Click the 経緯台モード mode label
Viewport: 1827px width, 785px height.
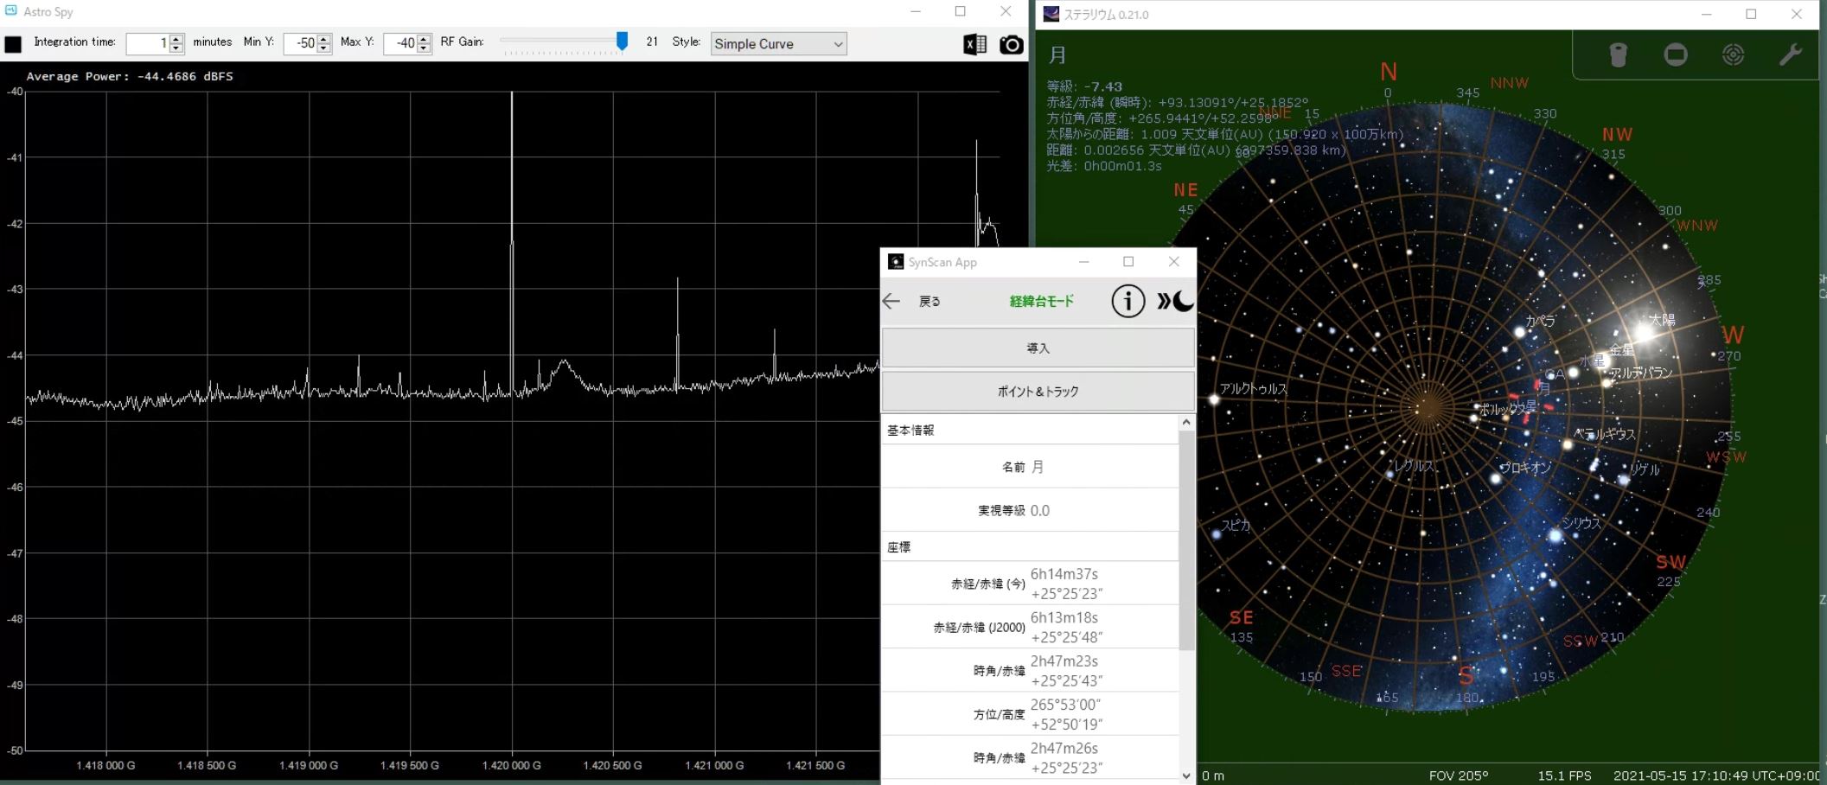[1041, 301]
